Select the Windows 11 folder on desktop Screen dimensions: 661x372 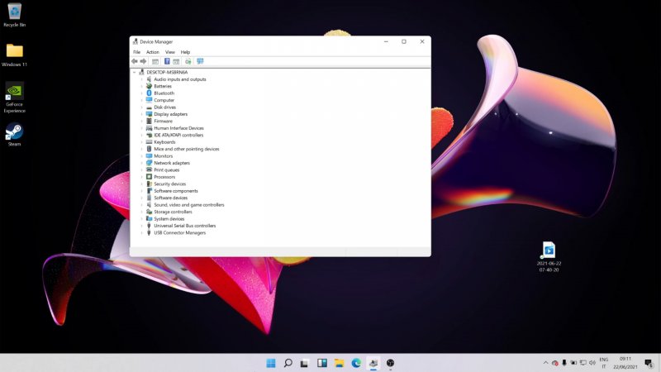pos(14,55)
